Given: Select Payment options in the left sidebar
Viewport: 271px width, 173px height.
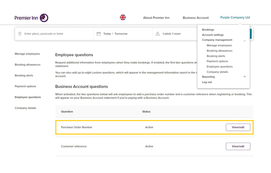Looking at the screenshot, I should pos(25,86).
